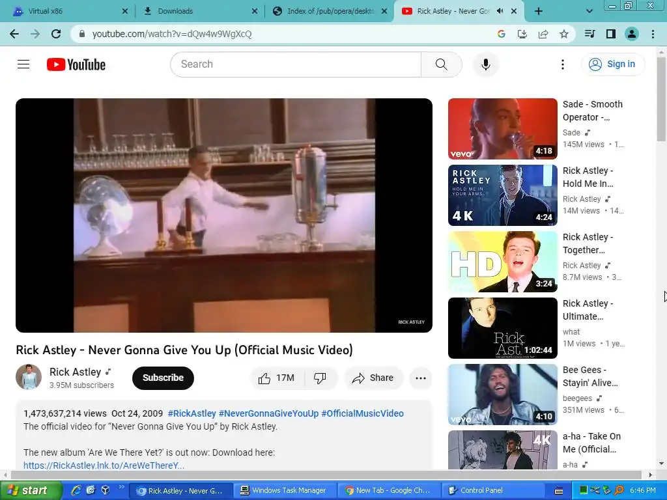The height and width of the screenshot is (500, 667).
Task: Open Rick Astley Together Forever thumbnail
Action: coord(502,262)
